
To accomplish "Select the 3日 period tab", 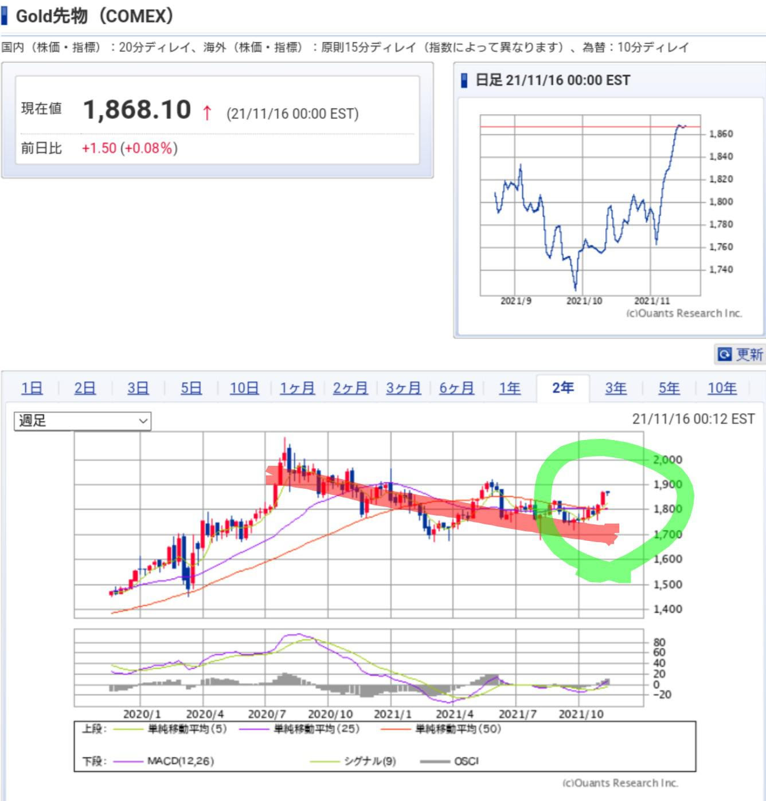I will pos(138,388).
